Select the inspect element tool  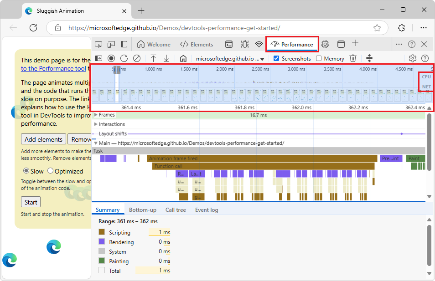click(98, 44)
